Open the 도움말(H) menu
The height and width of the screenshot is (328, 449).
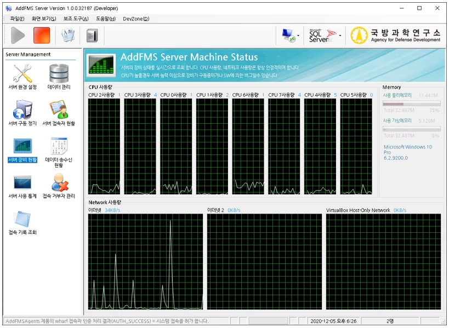106,19
